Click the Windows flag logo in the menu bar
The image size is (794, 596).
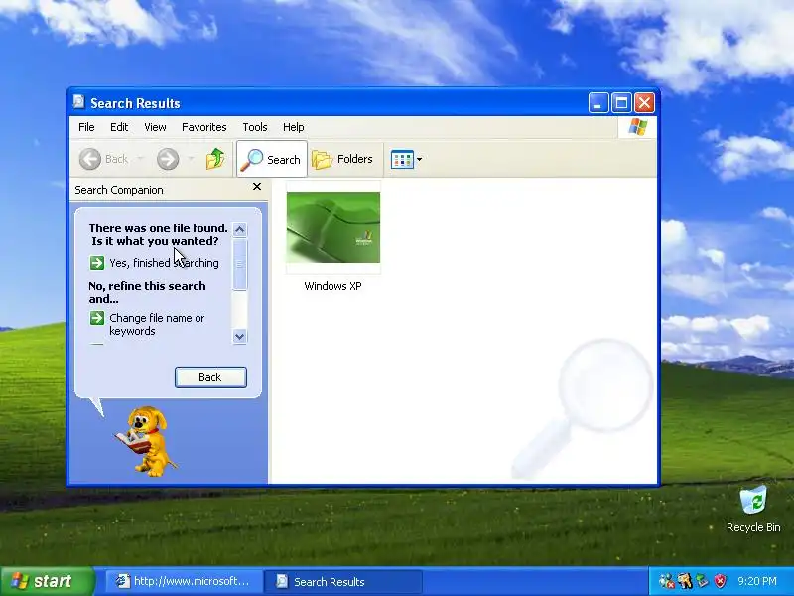(637, 127)
